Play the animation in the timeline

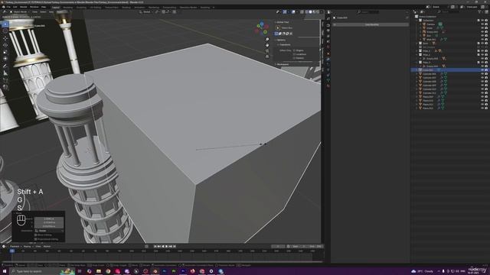[167, 246]
